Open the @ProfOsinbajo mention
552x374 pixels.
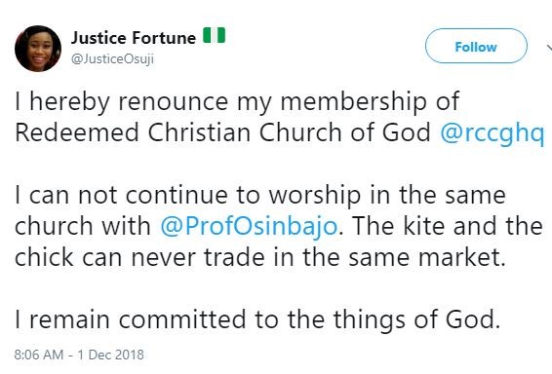click(x=249, y=226)
